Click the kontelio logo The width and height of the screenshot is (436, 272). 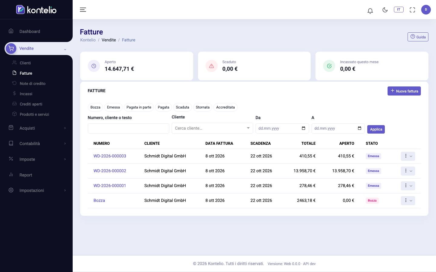point(36,10)
